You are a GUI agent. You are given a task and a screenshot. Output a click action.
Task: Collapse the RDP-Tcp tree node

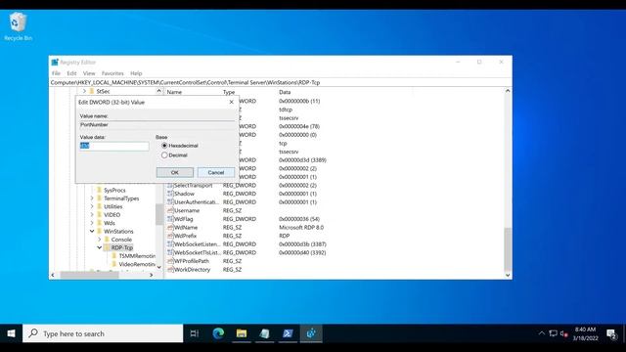pos(100,247)
